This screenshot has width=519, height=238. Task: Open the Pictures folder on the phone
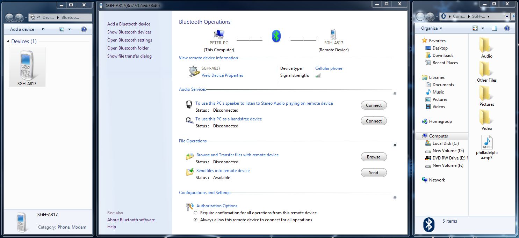(x=486, y=96)
